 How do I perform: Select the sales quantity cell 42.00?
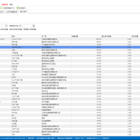(86, 58)
